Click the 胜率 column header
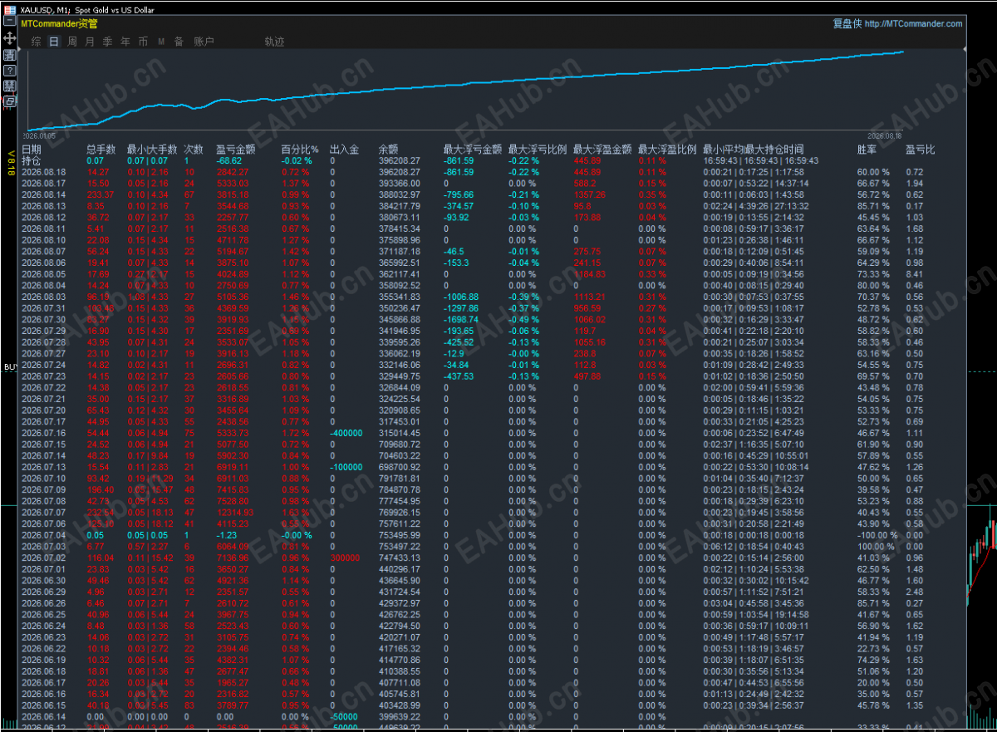Screen dimensions: 997x732 tap(867, 150)
